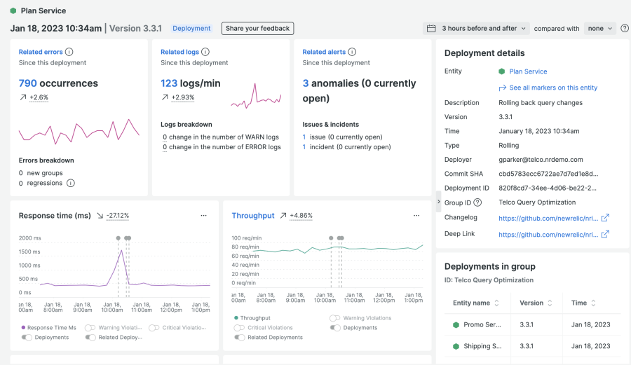Click the +4.86% throughput change value
Screen dimensions: 631x365
point(301,216)
